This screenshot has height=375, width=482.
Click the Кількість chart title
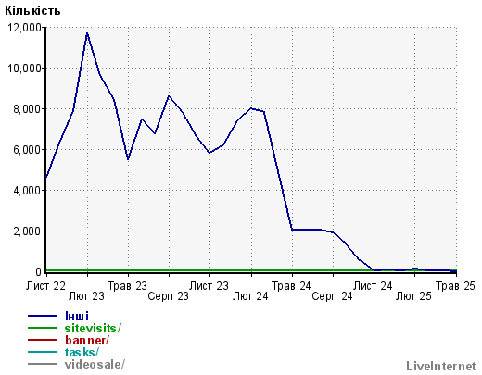click(x=32, y=11)
